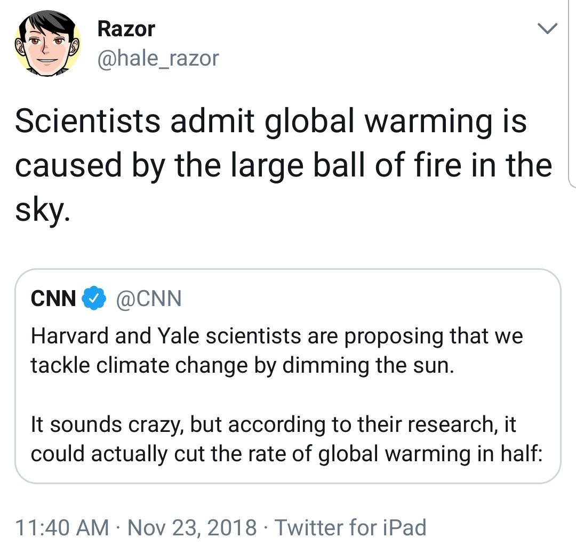Expand the tweet options chevron

click(547, 28)
